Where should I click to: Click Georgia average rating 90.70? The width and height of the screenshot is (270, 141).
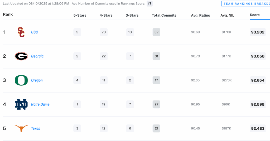tap(195, 56)
